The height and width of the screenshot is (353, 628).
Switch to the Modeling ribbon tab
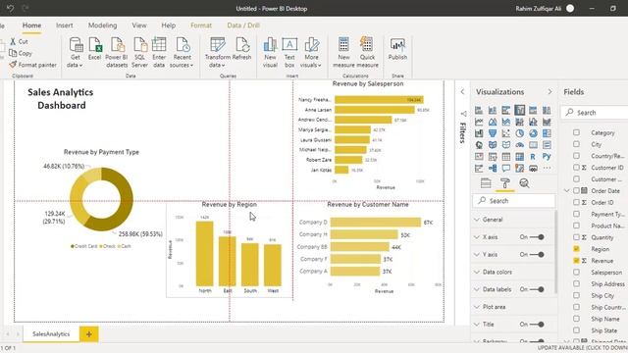[102, 25]
